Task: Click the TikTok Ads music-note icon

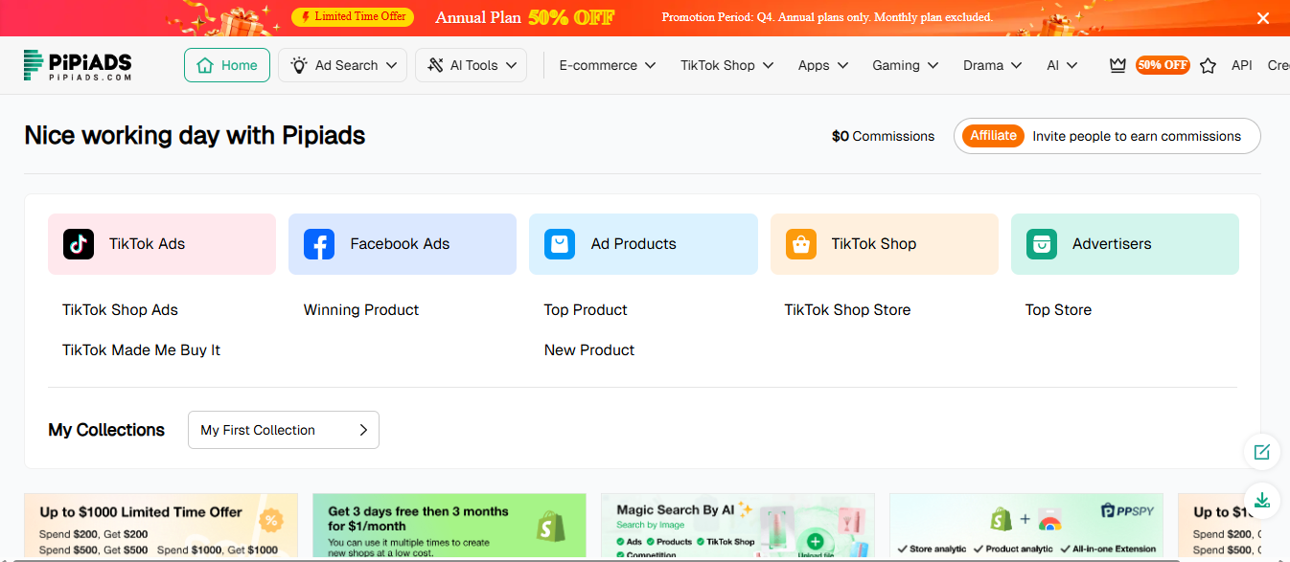Action: click(78, 244)
